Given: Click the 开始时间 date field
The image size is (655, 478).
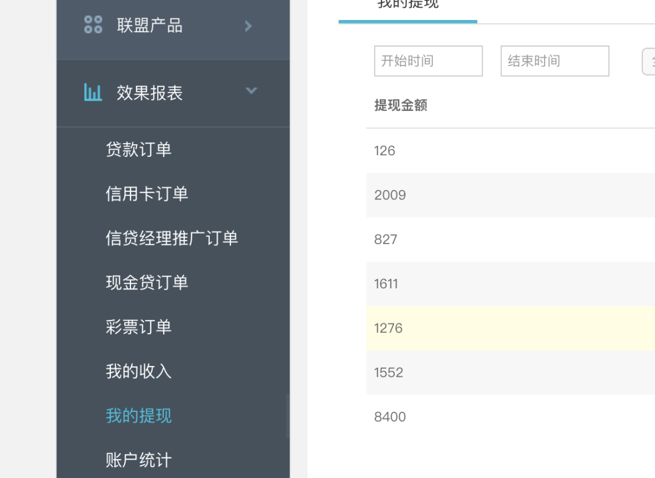Looking at the screenshot, I should pyautogui.click(x=428, y=61).
